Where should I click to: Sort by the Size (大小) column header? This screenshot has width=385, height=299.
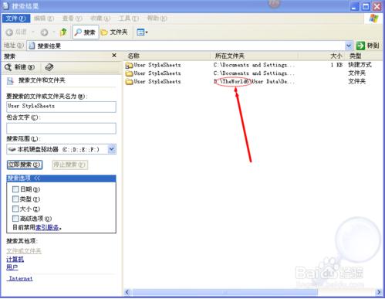[x=322, y=56]
